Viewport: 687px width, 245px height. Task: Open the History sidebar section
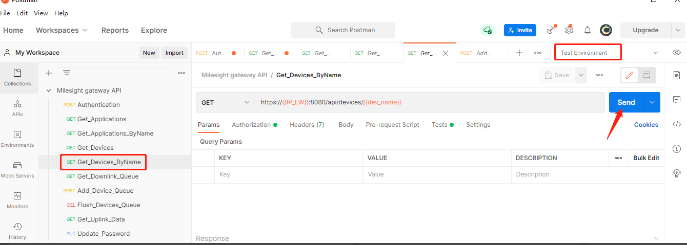click(x=17, y=231)
